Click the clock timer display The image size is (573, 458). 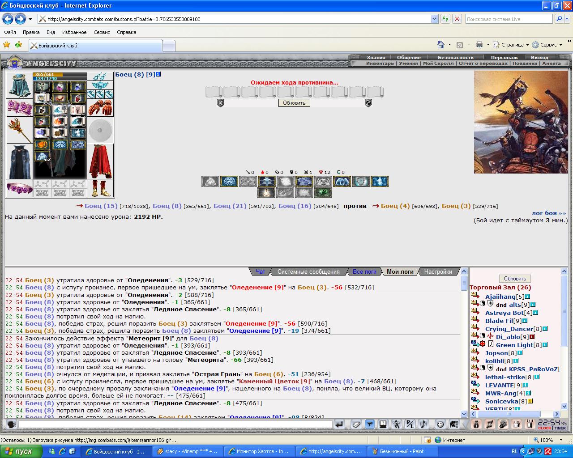point(552,424)
